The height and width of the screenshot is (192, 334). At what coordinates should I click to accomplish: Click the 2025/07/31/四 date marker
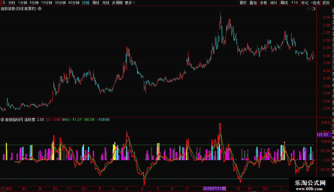[214, 188]
